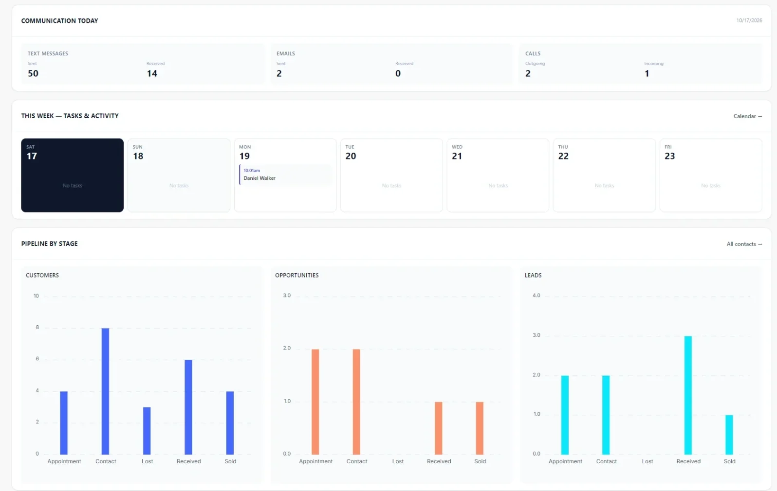
Task: Click THIS WEEK — TASKS & ACTIVITY heading
Action: (70, 116)
